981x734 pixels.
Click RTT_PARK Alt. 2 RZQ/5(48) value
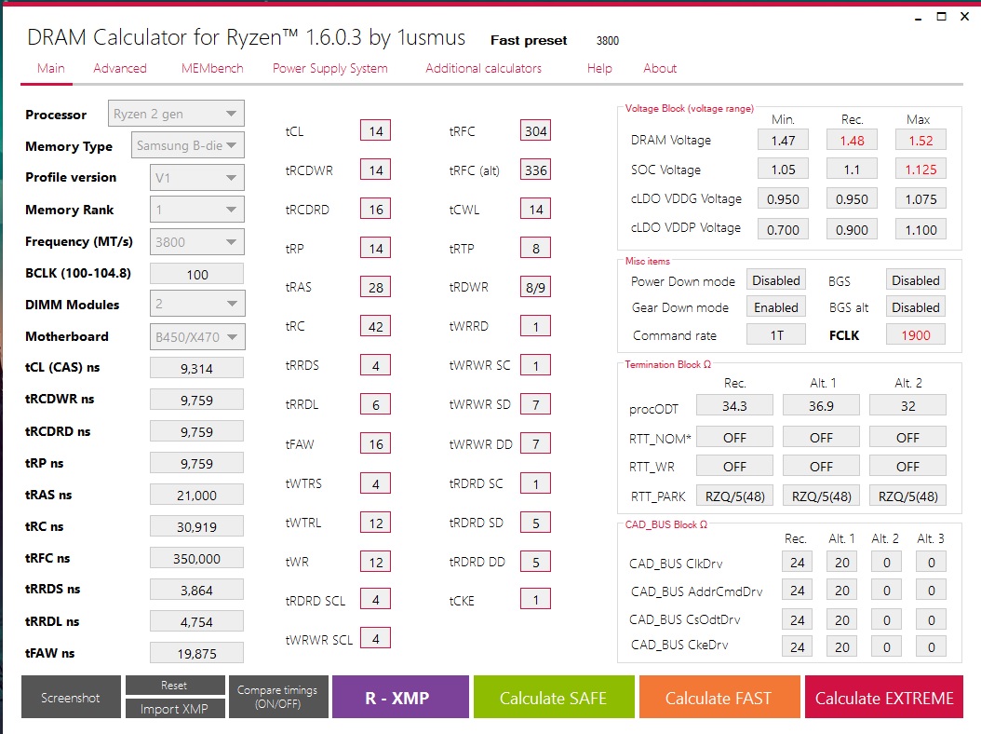point(907,496)
